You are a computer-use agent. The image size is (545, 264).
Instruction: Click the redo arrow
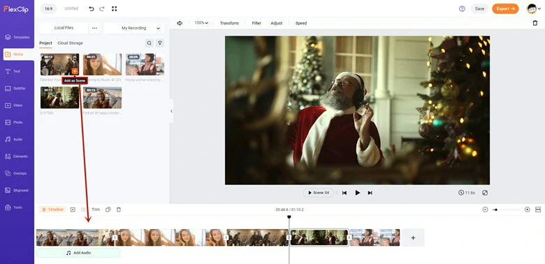click(102, 8)
